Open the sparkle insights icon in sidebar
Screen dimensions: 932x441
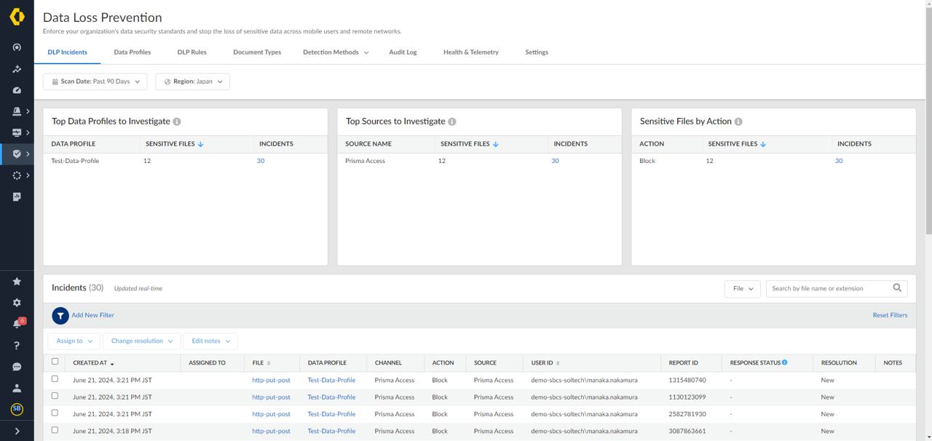17,69
